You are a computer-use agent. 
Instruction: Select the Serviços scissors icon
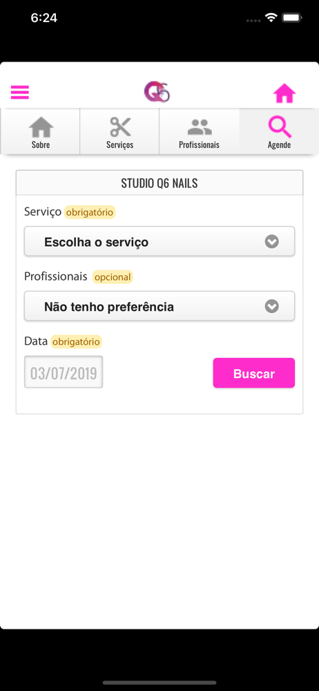pos(120,127)
